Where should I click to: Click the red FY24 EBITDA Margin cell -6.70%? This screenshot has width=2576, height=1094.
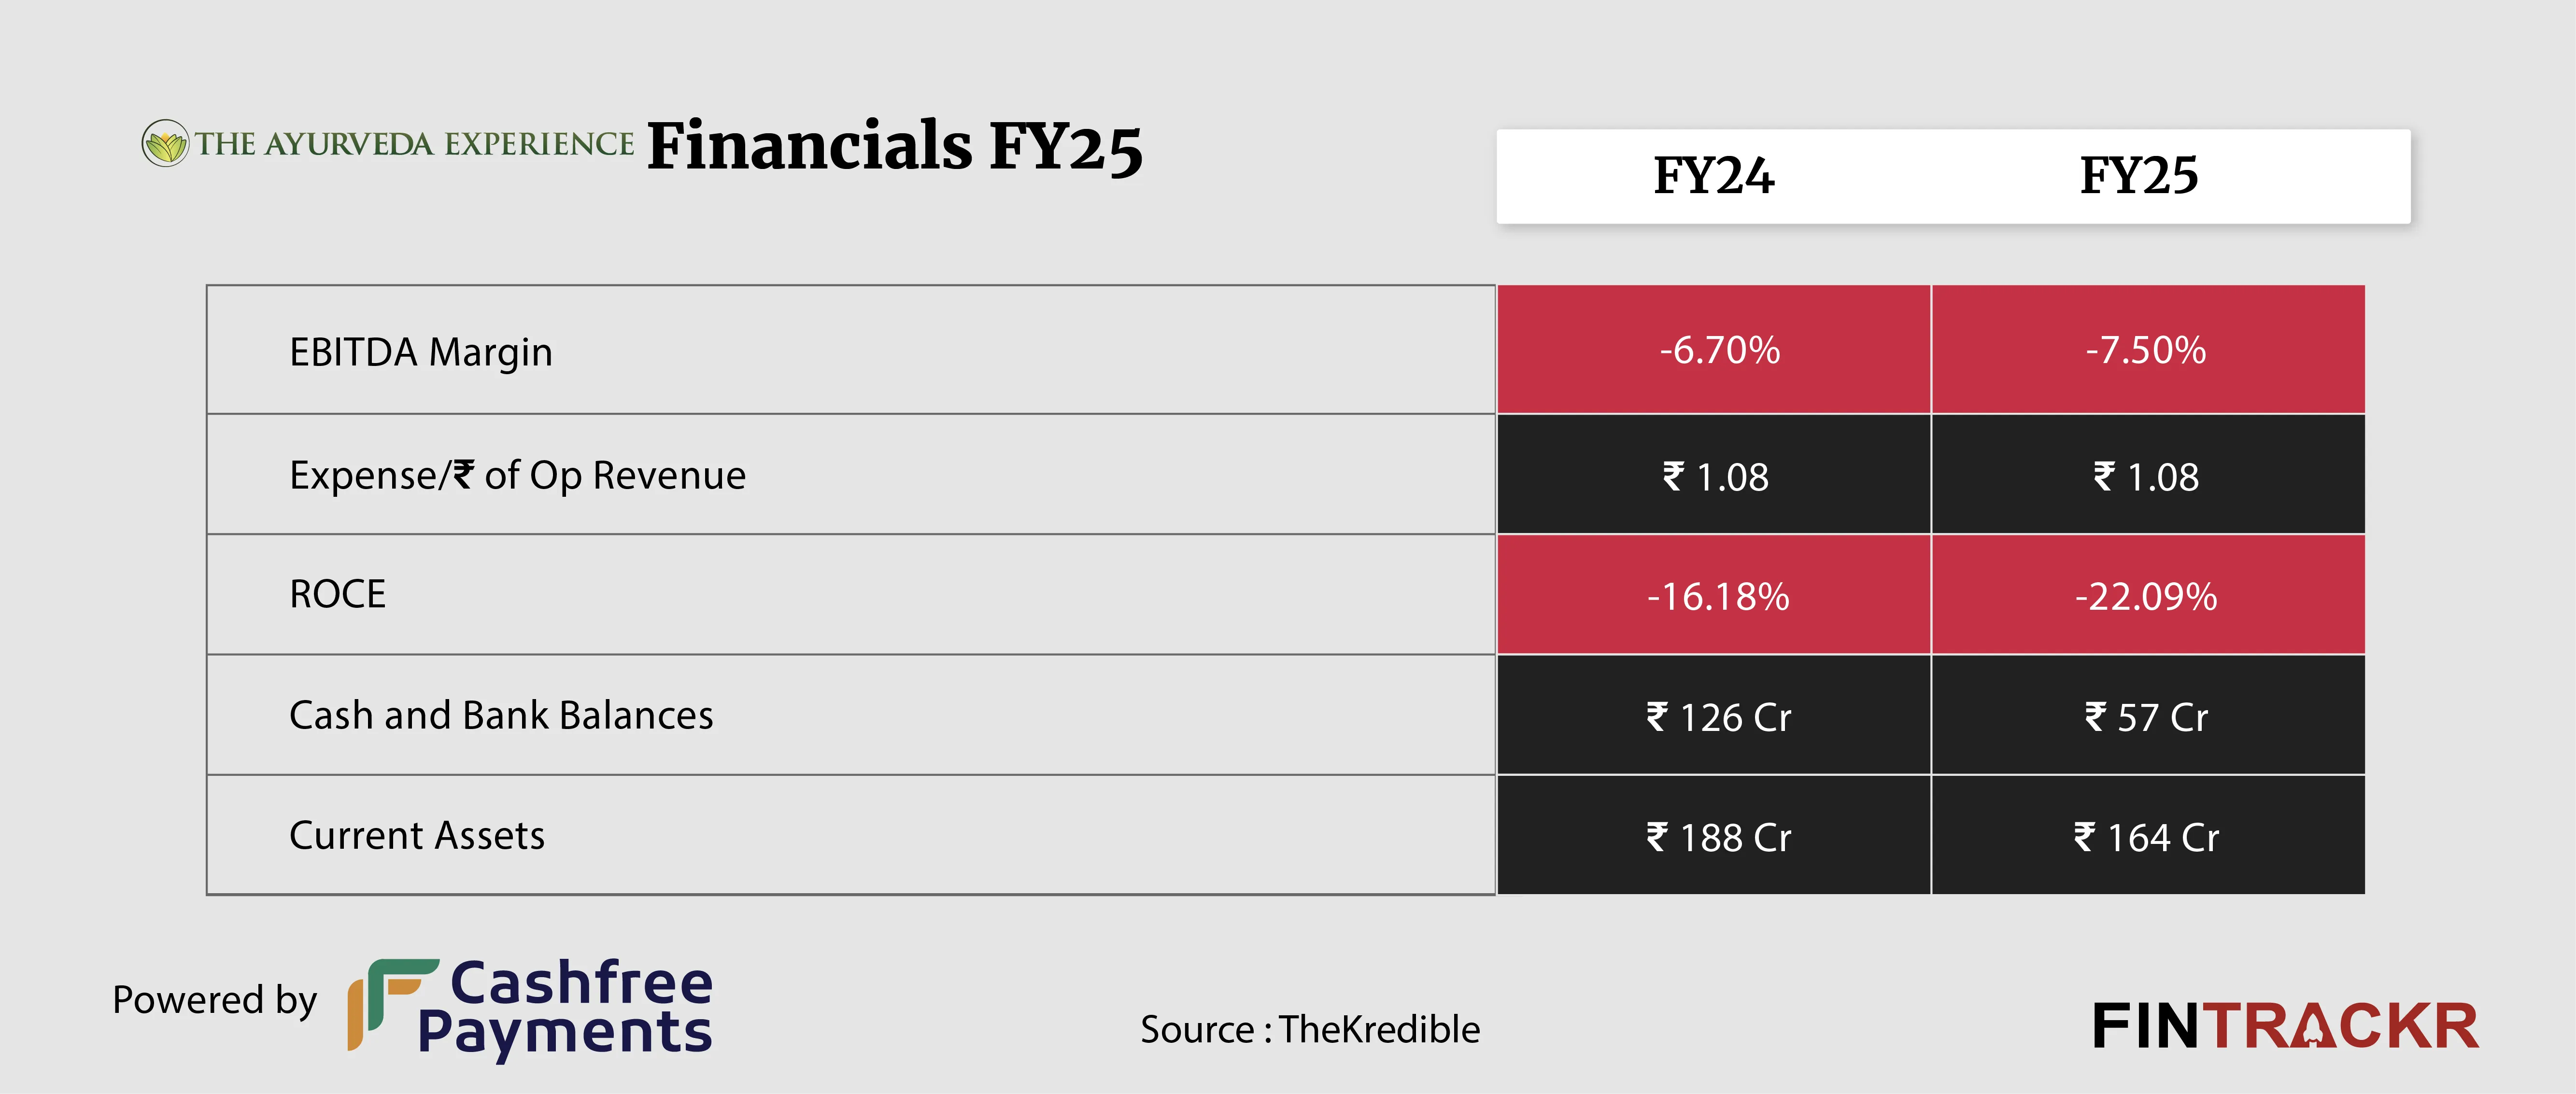coord(1719,350)
